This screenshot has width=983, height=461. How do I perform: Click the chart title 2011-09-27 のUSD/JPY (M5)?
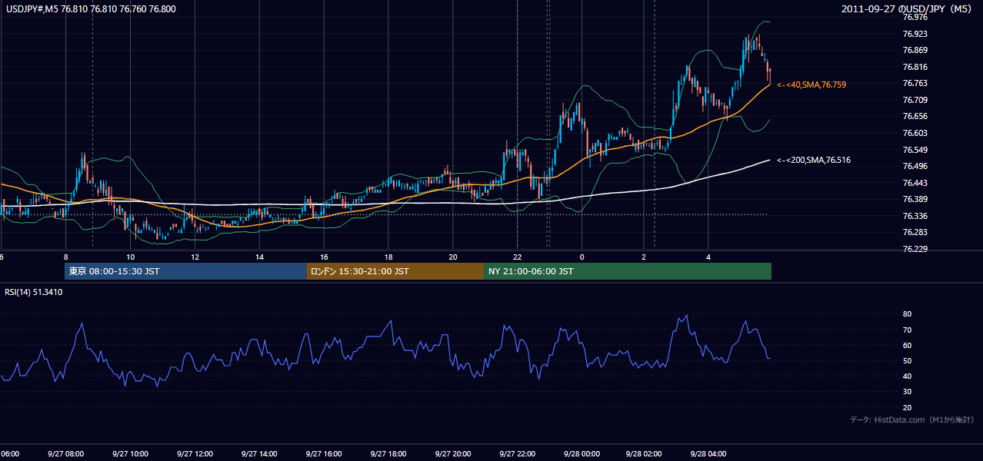point(908,9)
